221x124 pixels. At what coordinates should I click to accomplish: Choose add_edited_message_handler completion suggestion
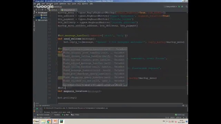coord(95,63)
